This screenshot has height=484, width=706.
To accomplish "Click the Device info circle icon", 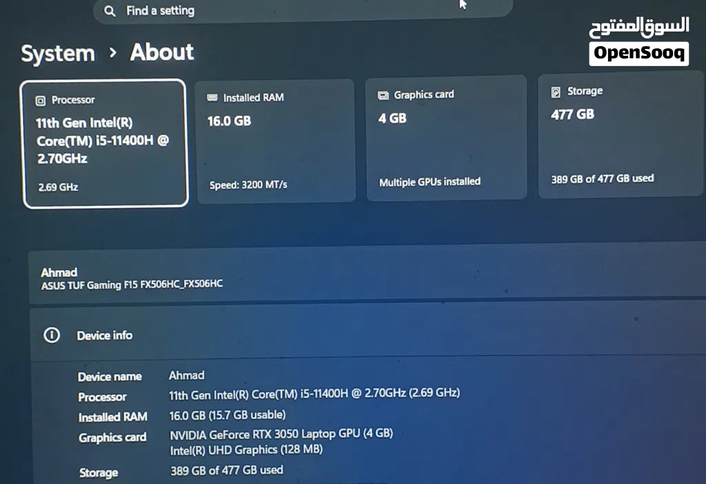I will (52, 335).
